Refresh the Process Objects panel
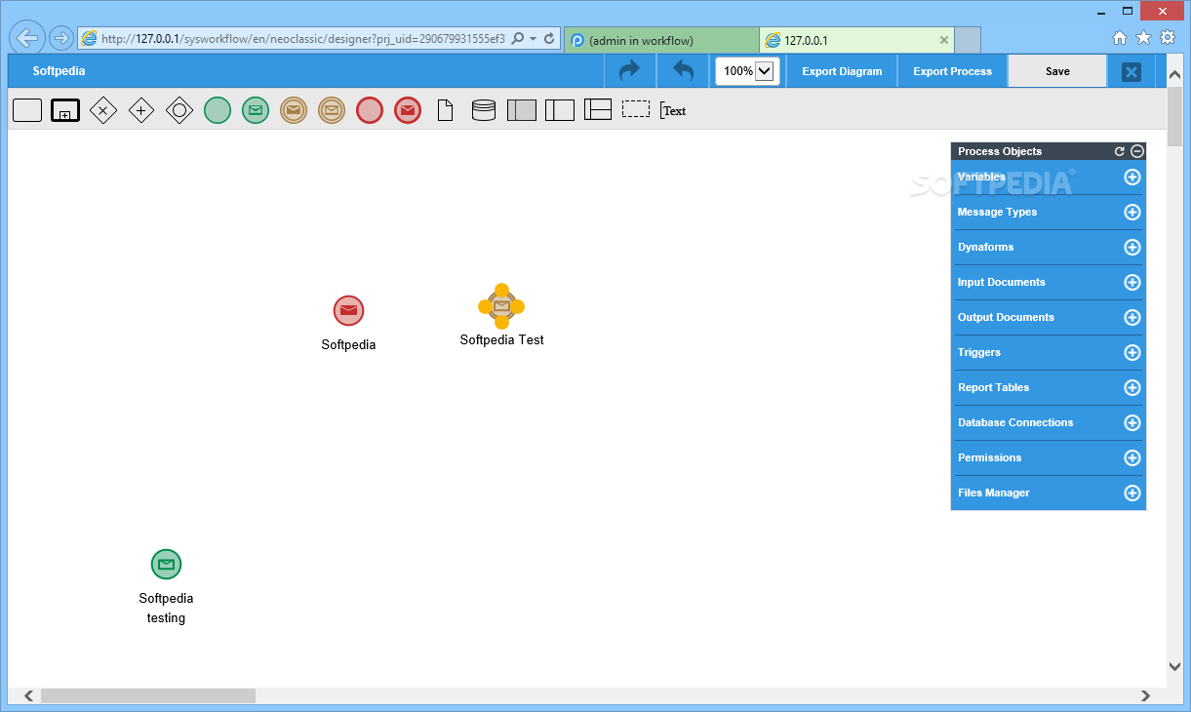The width and height of the screenshot is (1191, 712). (x=1120, y=151)
